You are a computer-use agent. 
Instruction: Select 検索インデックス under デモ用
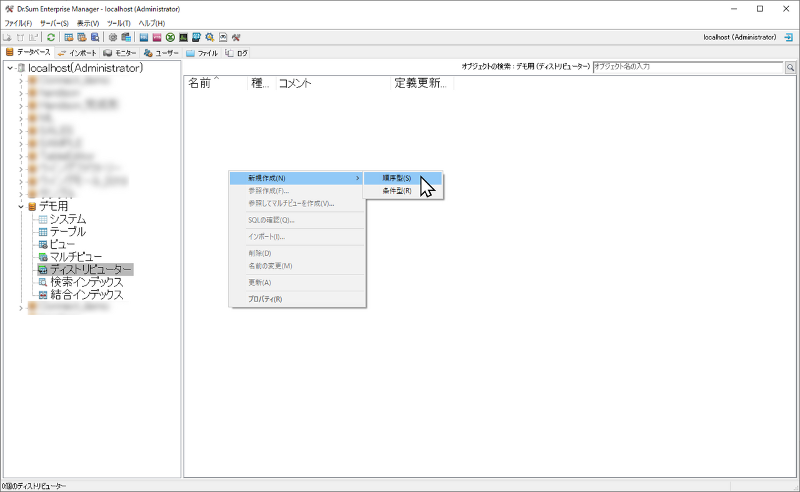[x=87, y=282]
